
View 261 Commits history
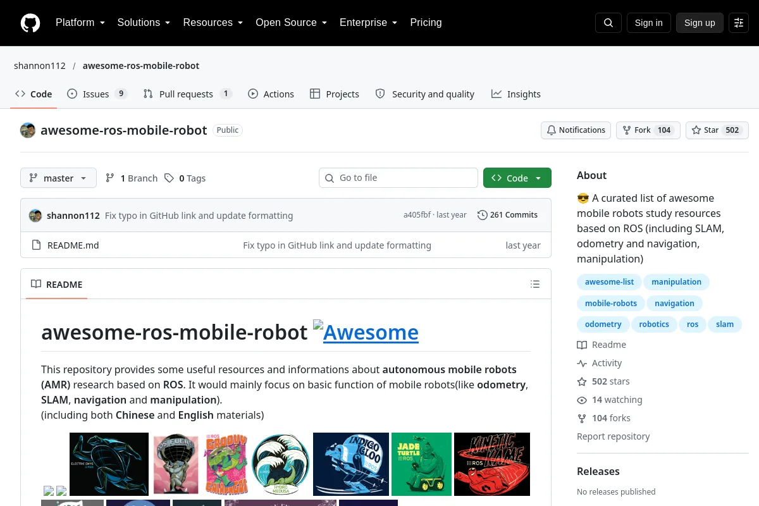[507, 215]
